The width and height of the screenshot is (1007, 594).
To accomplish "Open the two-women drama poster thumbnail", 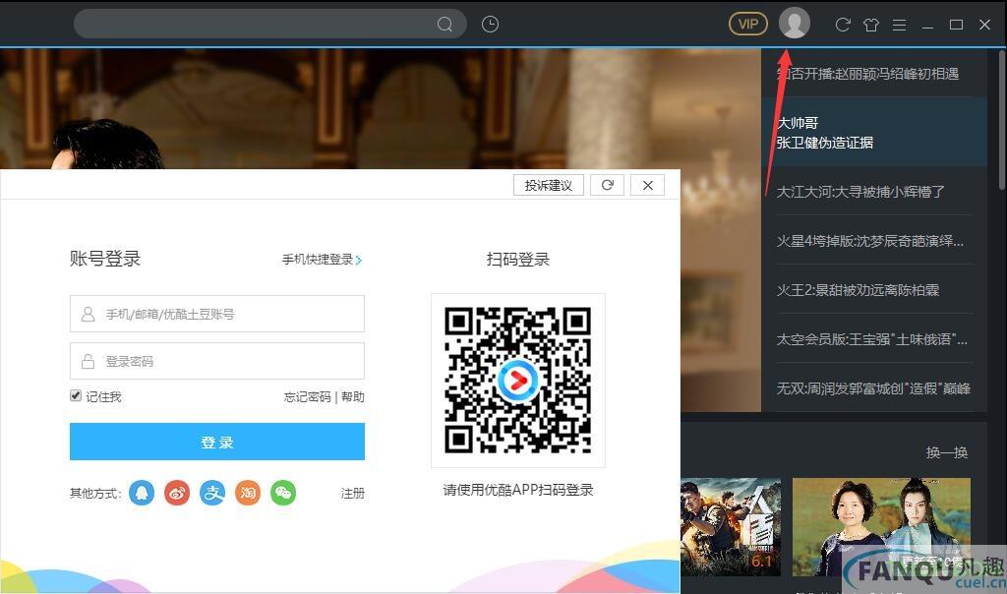I will pos(881,526).
